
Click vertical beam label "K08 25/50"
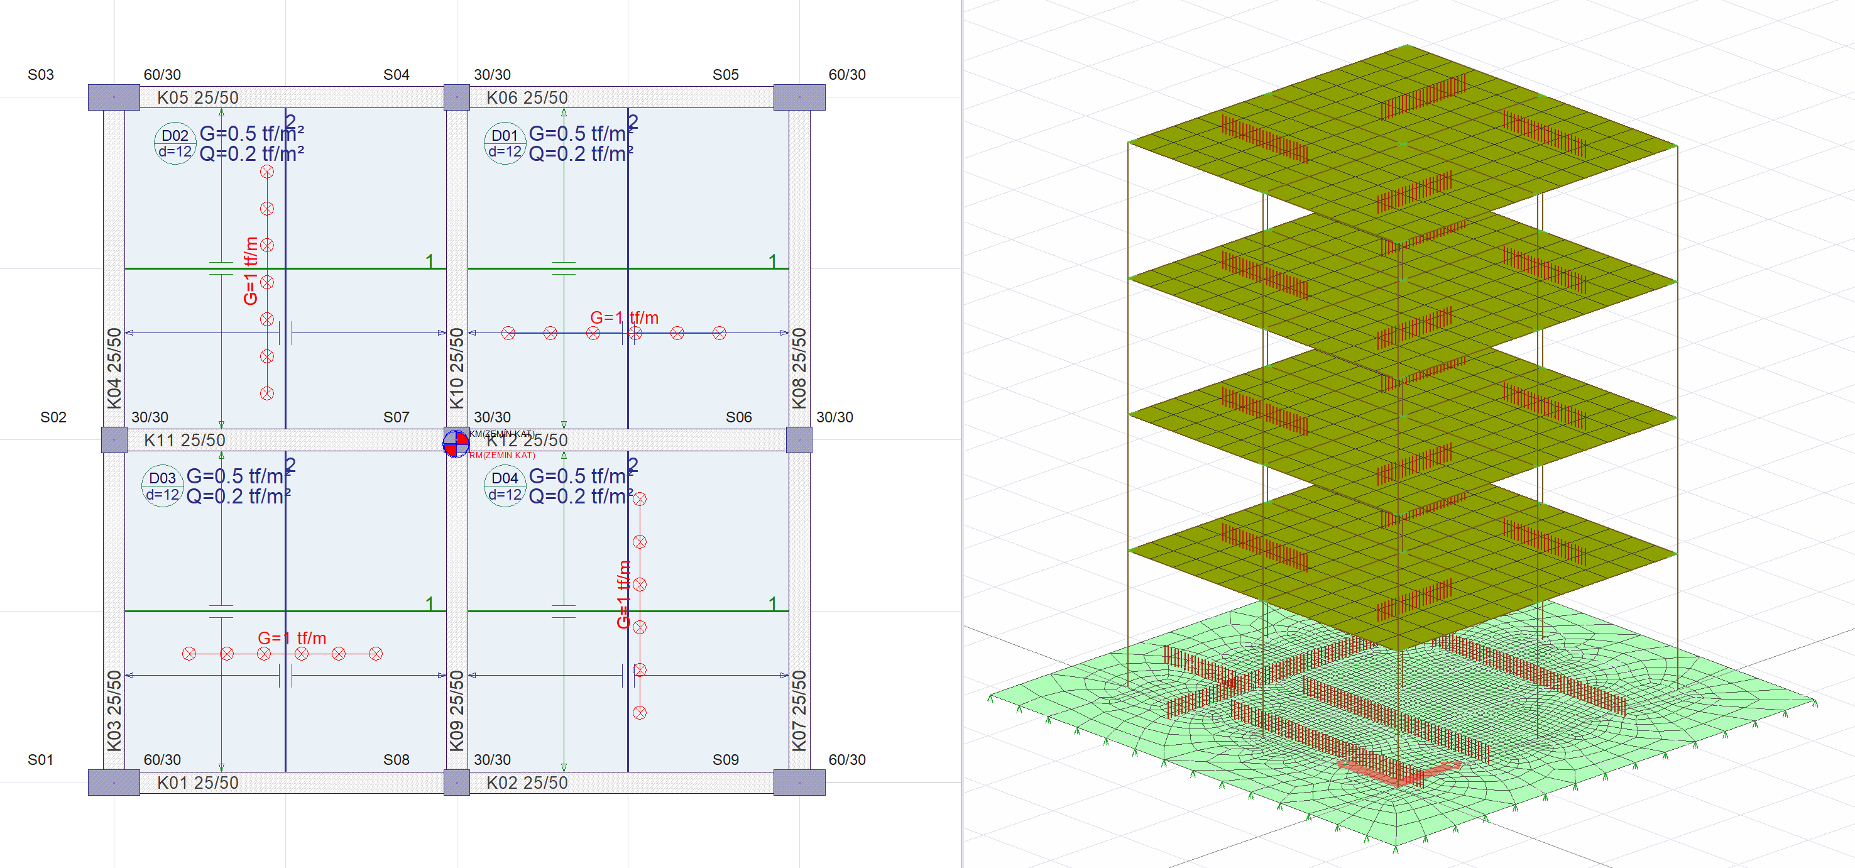(x=799, y=368)
